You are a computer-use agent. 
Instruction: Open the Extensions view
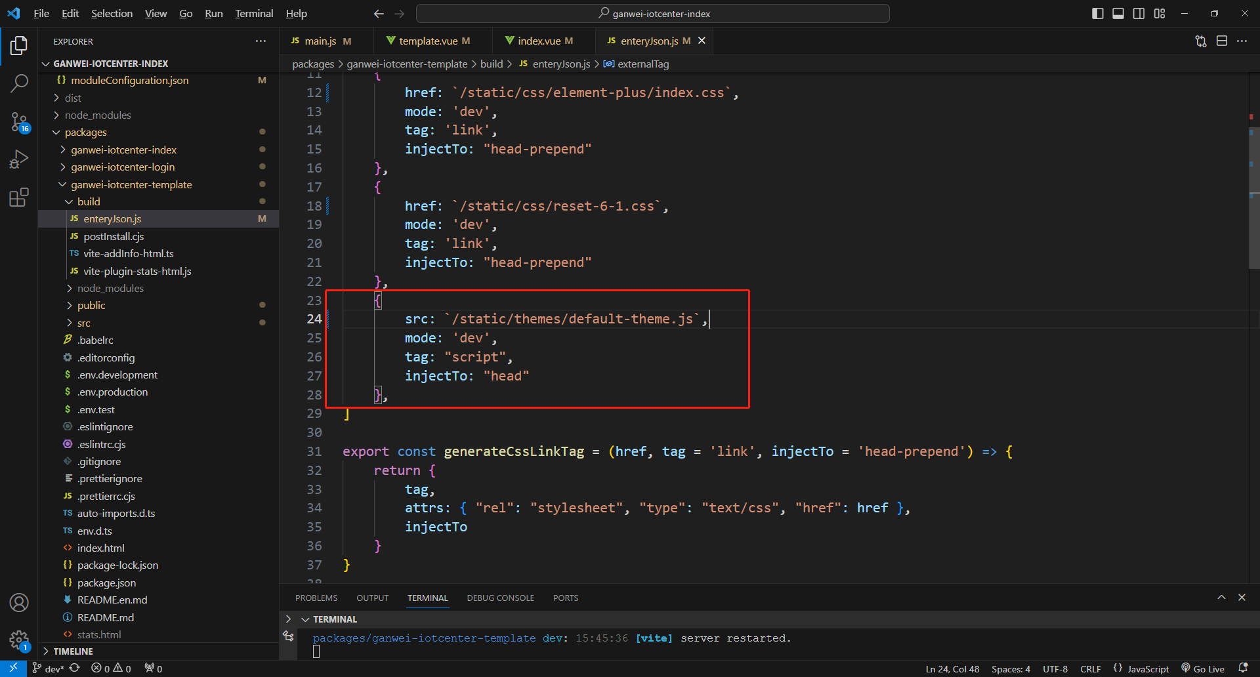click(x=19, y=197)
